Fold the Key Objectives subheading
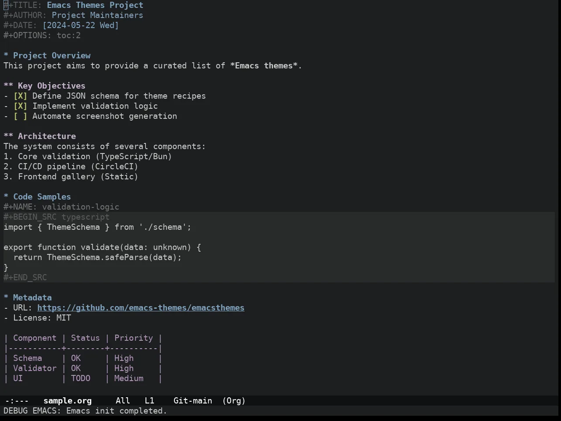The width and height of the screenshot is (561, 421). 44,86
